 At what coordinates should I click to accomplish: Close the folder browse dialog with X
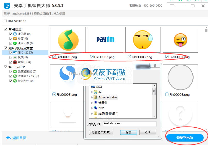pyautogui.click(x=155, y=65)
